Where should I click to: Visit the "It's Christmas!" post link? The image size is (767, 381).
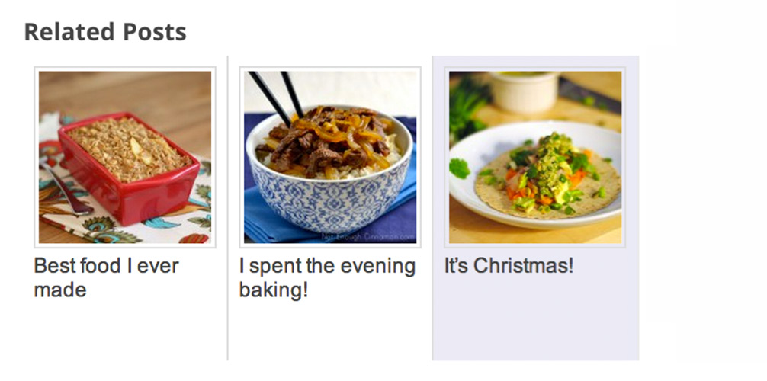click(509, 266)
